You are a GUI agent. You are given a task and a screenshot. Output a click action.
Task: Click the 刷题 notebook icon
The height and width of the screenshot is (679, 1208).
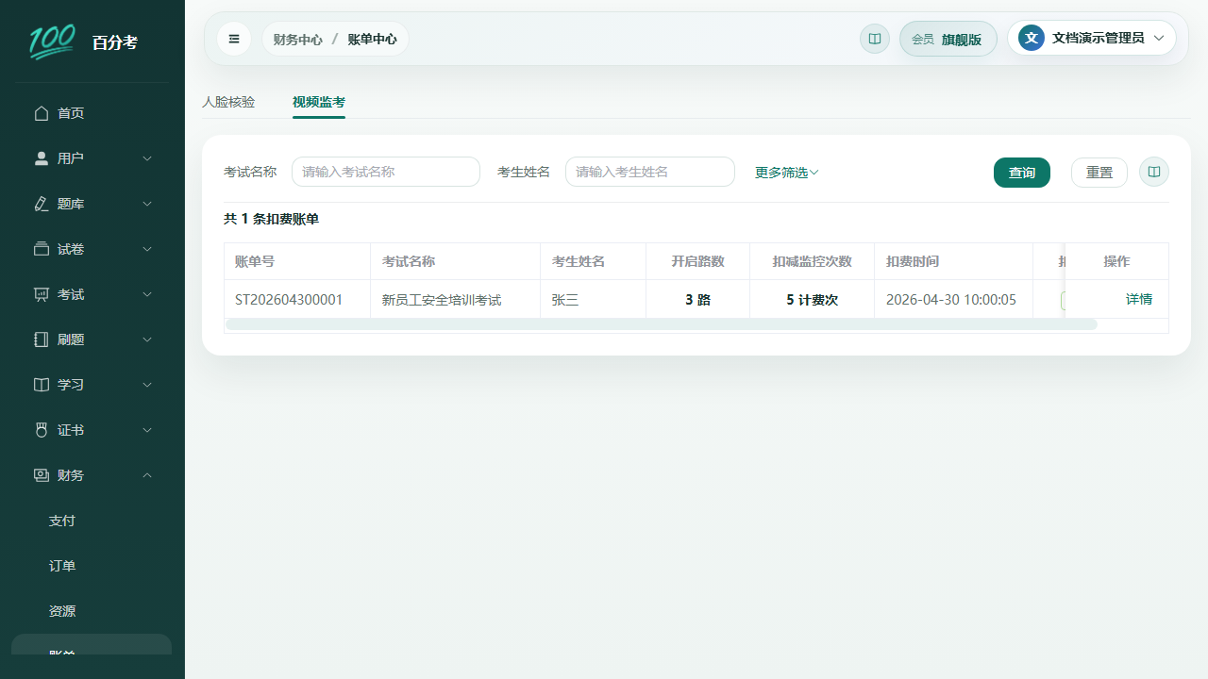pos(42,339)
